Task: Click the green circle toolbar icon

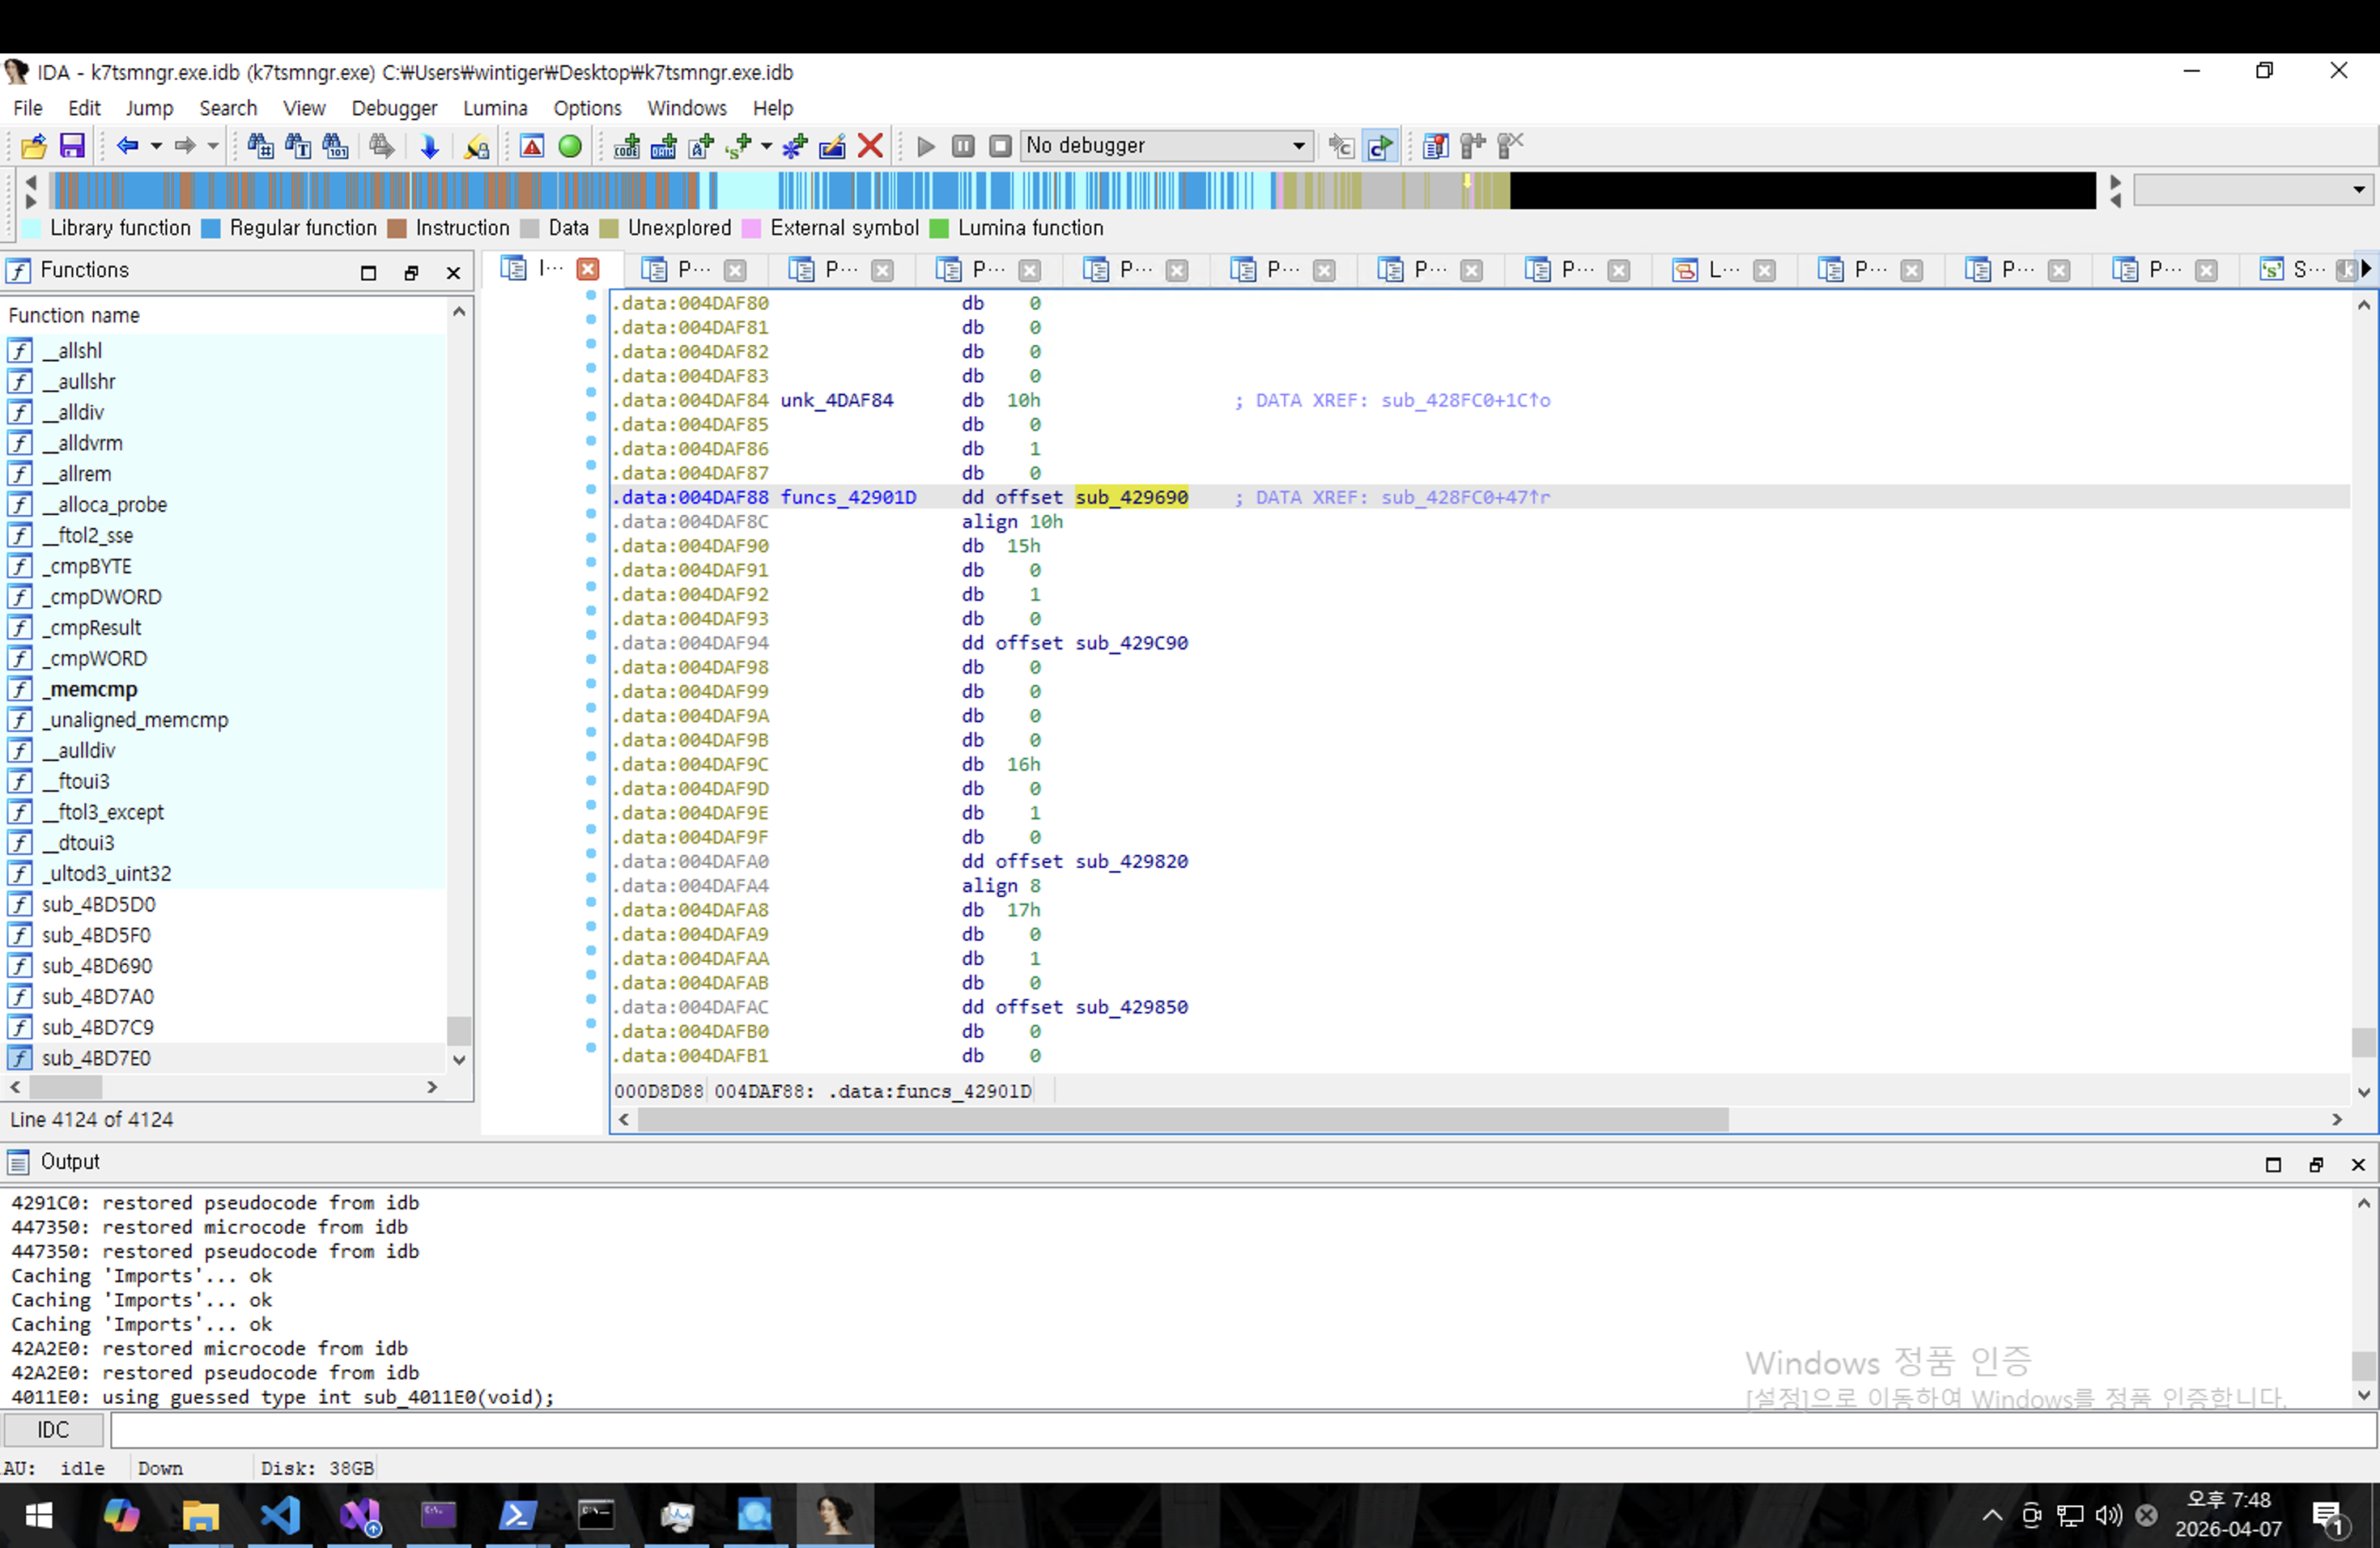Action: click(x=570, y=146)
